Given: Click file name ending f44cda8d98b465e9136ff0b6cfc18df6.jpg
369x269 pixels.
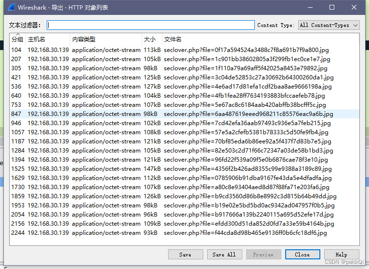Looking at the screenshot, I should tap(245, 233).
